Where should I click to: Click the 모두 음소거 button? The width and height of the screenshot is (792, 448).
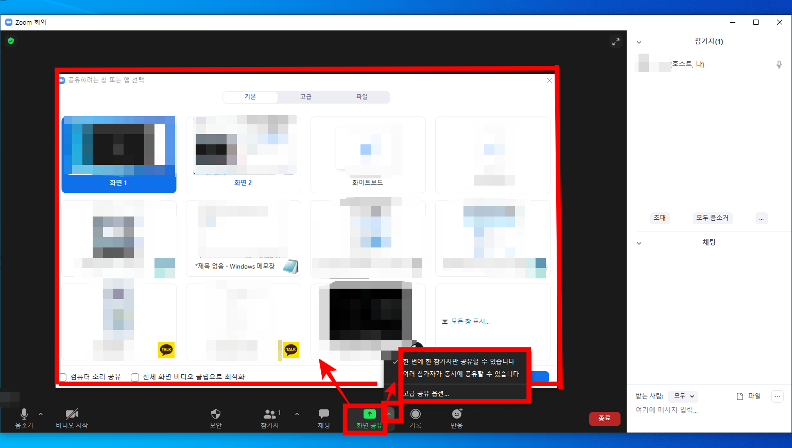tap(712, 218)
